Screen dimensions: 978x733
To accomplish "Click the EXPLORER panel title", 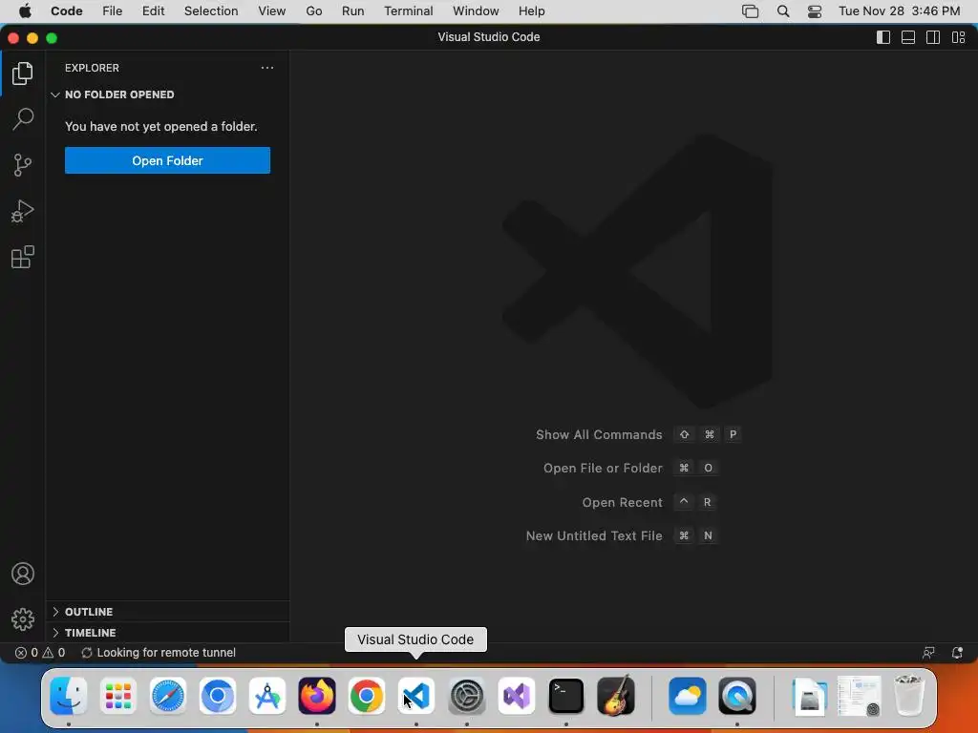I will coord(92,68).
